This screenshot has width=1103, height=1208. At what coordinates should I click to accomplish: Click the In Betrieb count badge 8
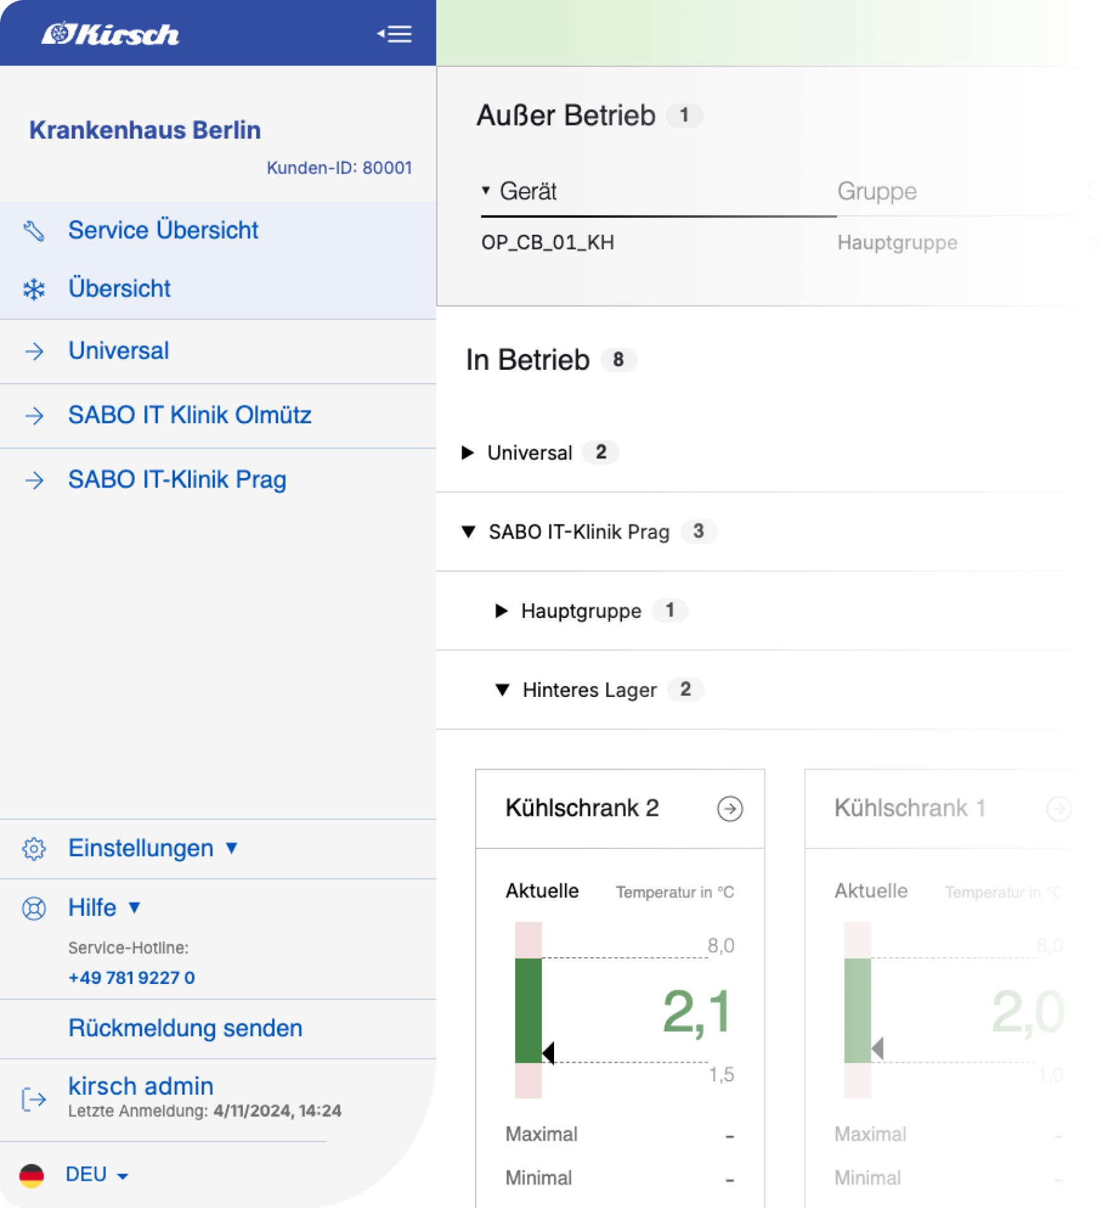click(x=618, y=360)
